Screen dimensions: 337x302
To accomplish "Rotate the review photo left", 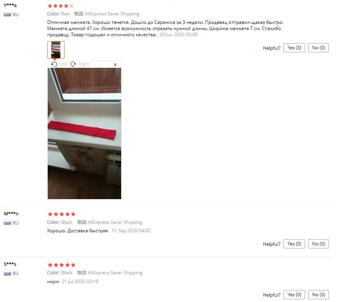I will (x=59, y=64).
